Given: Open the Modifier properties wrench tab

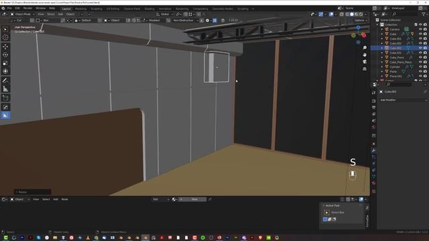Looking at the screenshot, I should point(374,151).
